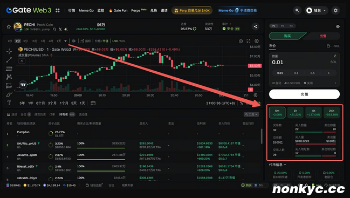Viewport: 350px width, 198px height.
Task: Expand trade settings row chevron
Action: click(x=335, y=83)
